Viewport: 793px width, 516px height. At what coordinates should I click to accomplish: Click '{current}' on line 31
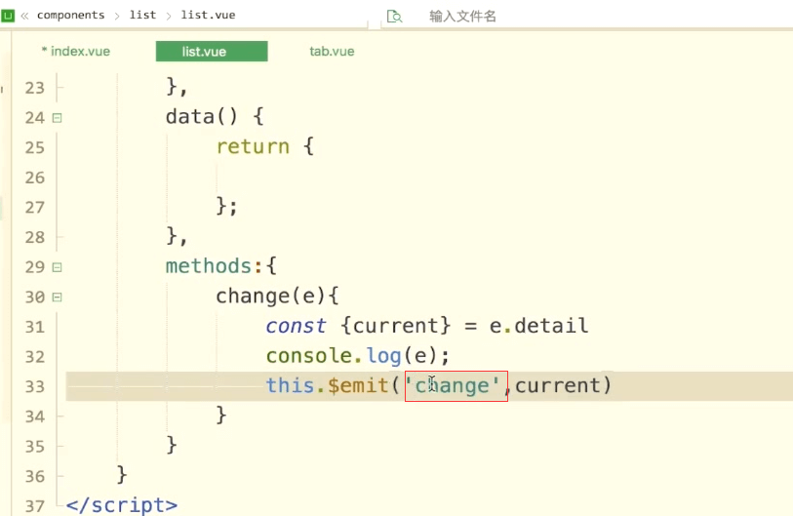[395, 326]
